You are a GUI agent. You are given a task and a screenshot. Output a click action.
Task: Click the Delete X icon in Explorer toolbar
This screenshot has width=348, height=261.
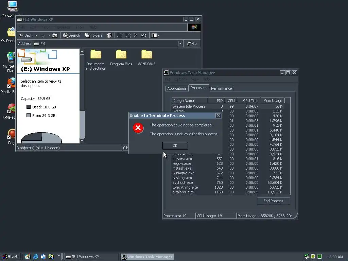pyautogui.click(x=136, y=35)
